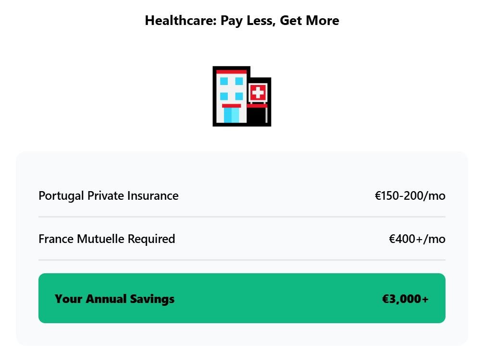Select the 'Portugal Private Insurance' label
Viewport: 483px width, 364px height.
pos(108,196)
